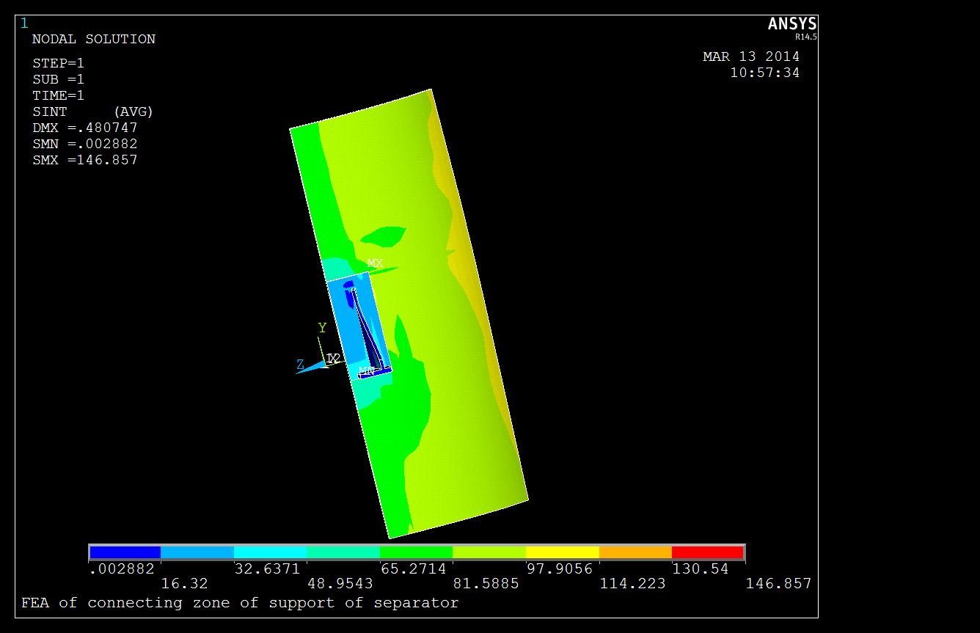The image size is (980, 633).
Task: Select the yellow legend color band
Action: (x=562, y=552)
